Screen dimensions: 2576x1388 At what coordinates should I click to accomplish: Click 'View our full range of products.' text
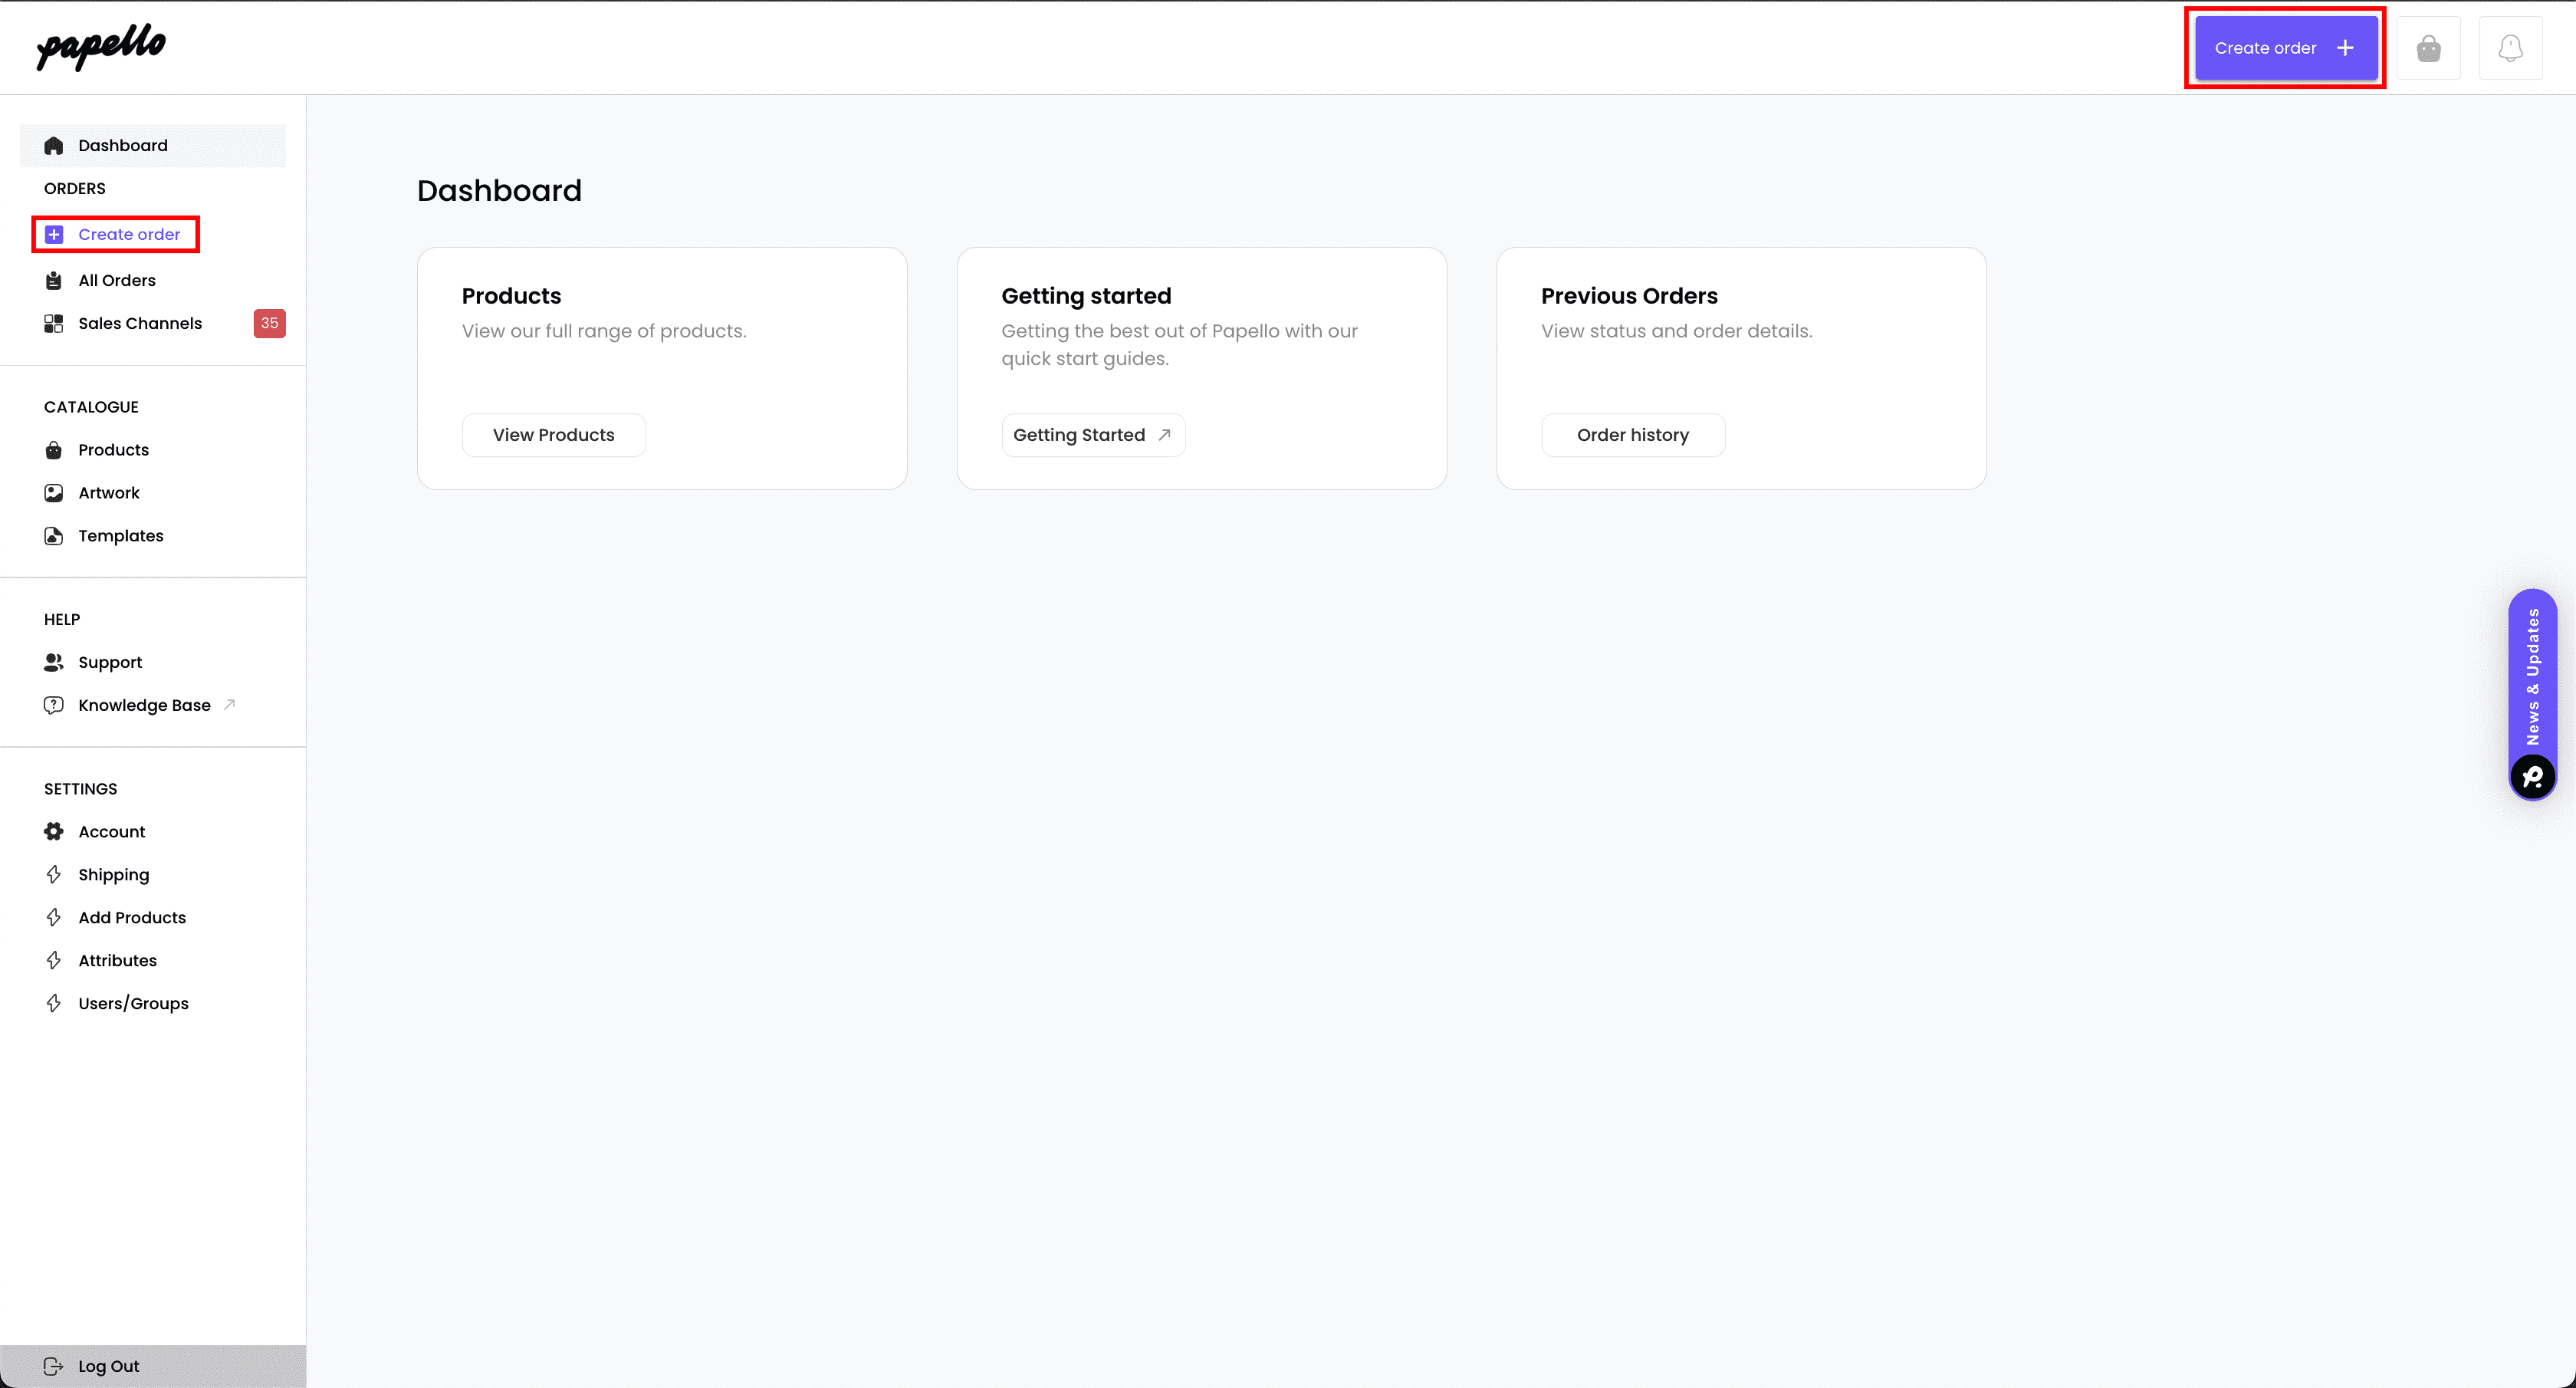(x=604, y=331)
